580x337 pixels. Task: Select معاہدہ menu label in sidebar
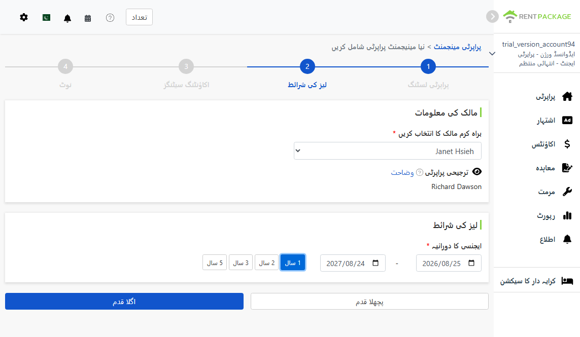tap(545, 168)
